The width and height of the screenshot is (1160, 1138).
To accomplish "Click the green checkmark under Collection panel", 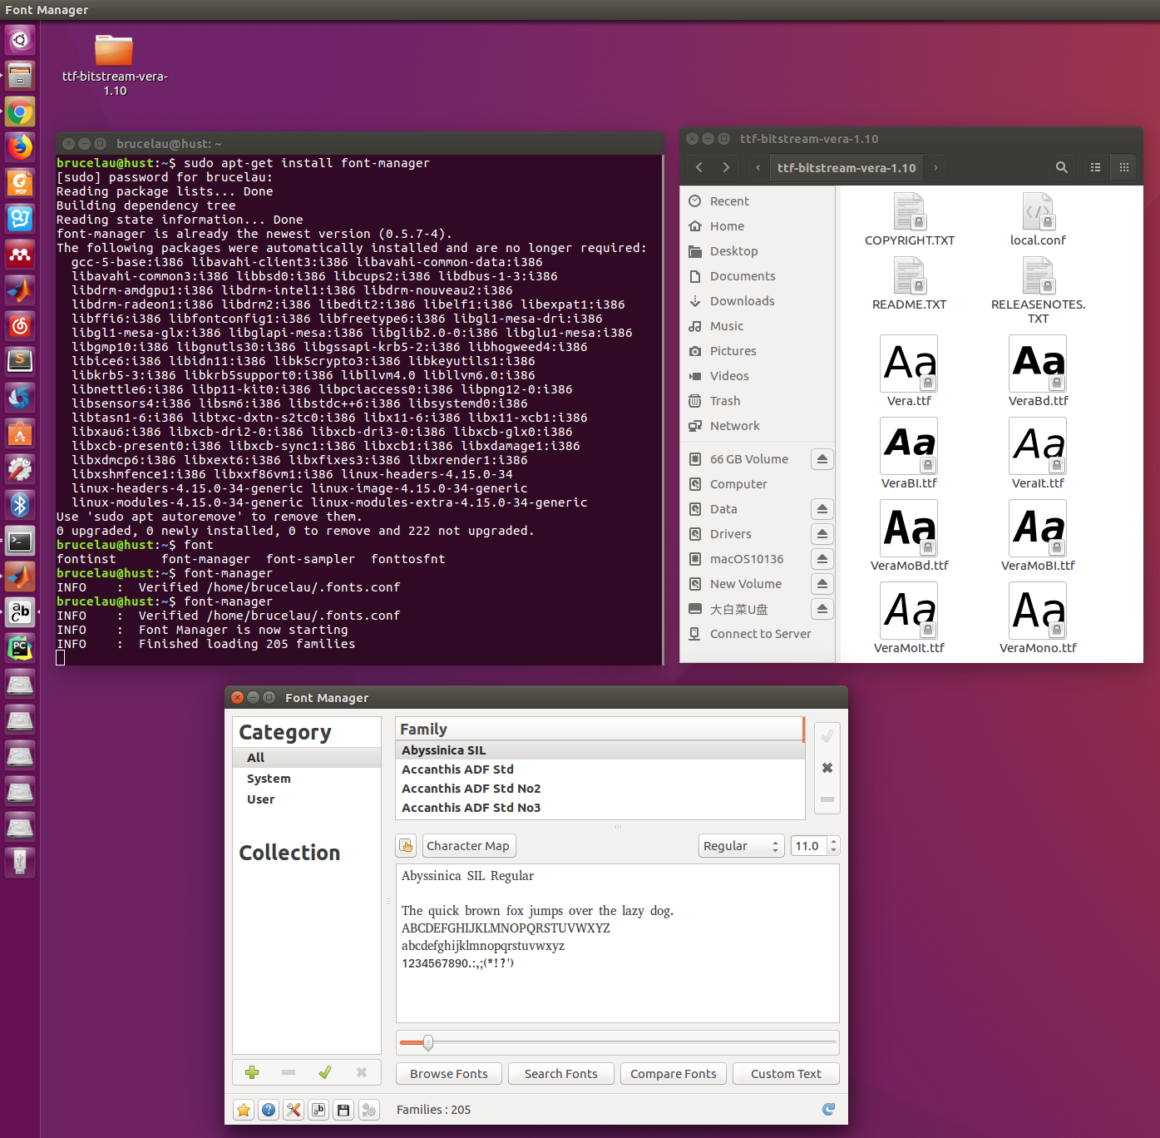I will coord(325,1072).
